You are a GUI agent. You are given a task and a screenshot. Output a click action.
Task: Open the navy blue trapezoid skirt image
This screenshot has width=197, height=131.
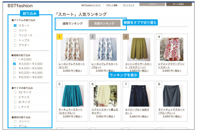point(139,96)
